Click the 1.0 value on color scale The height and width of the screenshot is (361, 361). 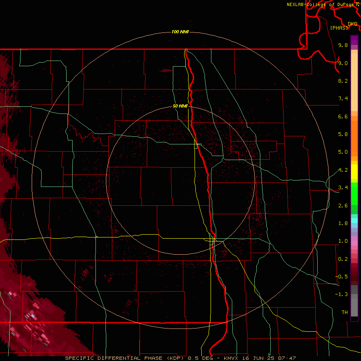[x=343, y=241]
